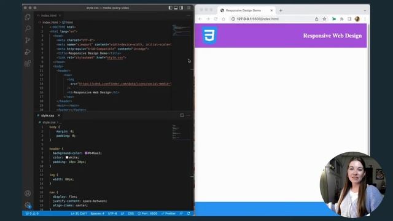Click Ln 21, Col 1 in status bar
The height and width of the screenshot is (221, 393).
pyautogui.click(x=79, y=214)
